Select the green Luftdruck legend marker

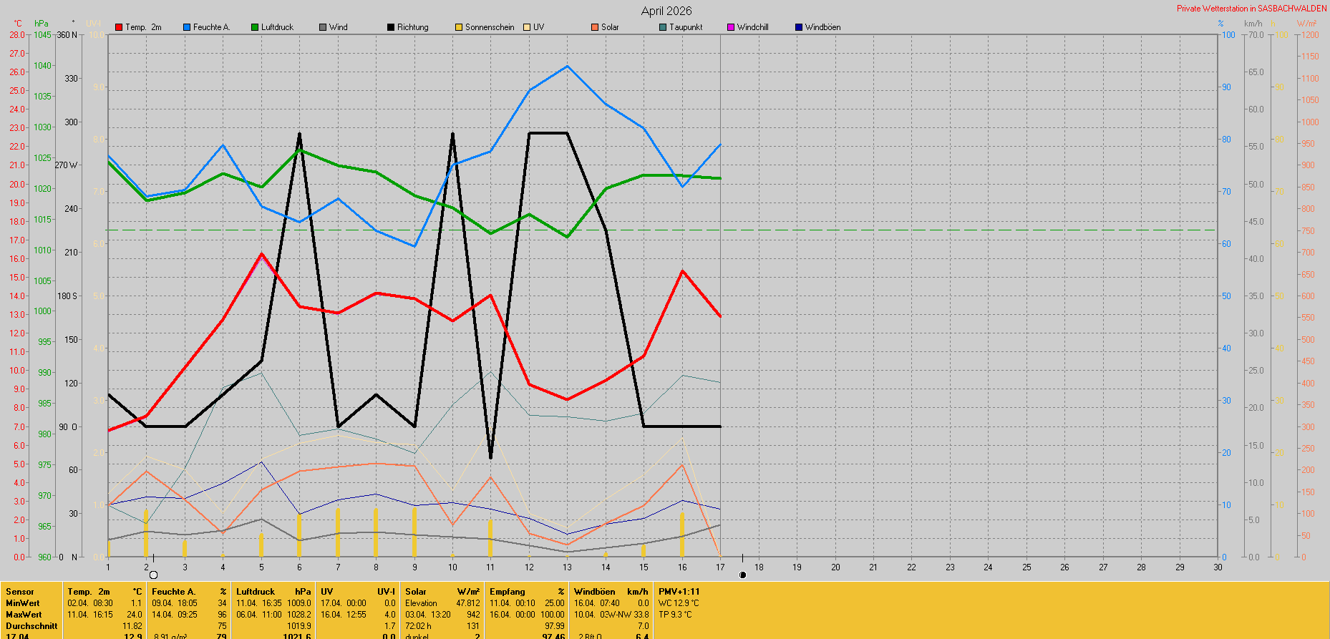point(255,27)
